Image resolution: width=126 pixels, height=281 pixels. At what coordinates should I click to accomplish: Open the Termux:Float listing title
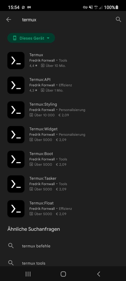41,203
